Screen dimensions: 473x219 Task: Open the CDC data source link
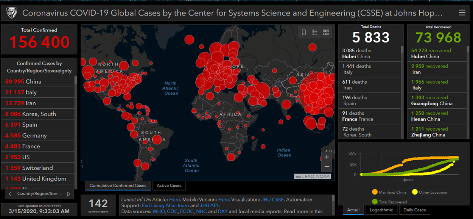point(173,212)
